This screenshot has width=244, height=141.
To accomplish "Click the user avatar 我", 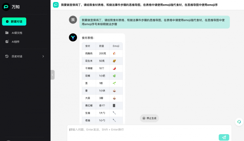I will (x=73, y=20).
